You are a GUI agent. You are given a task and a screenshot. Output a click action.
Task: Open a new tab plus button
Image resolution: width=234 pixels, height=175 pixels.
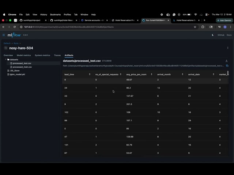[x=204, y=20]
